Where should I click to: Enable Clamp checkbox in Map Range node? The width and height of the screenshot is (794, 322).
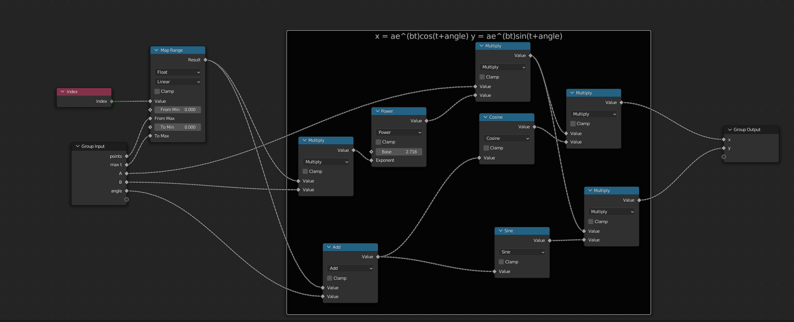157,91
